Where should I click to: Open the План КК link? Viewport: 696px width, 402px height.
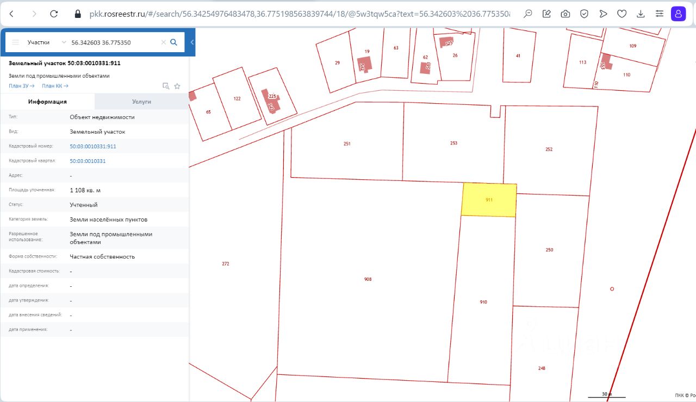coord(55,86)
